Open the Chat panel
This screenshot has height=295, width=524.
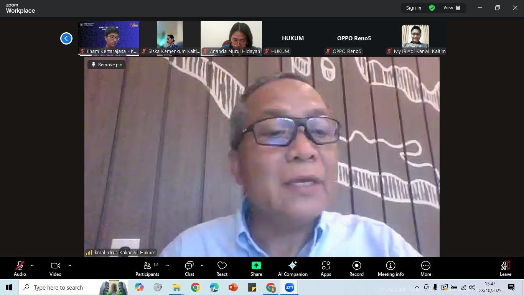[189, 269]
